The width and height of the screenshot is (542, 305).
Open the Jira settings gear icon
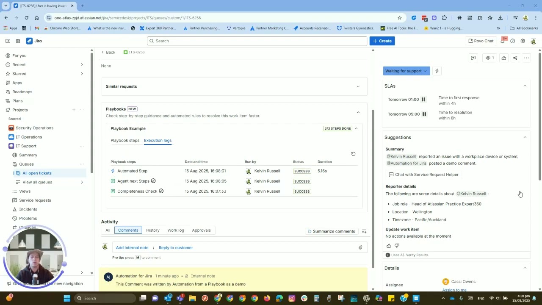523,41
